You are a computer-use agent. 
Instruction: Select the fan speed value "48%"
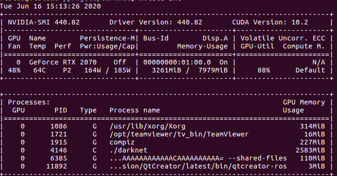(x=14, y=71)
